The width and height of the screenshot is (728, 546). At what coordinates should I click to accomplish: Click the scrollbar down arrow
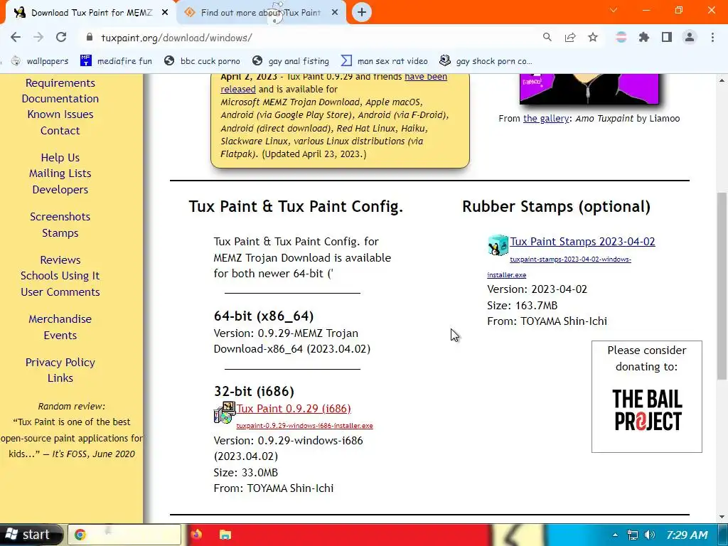pyautogui.click(x=722, y=517)
